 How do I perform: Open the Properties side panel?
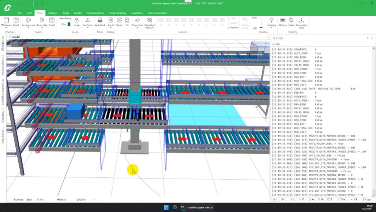tap(3, 135)
